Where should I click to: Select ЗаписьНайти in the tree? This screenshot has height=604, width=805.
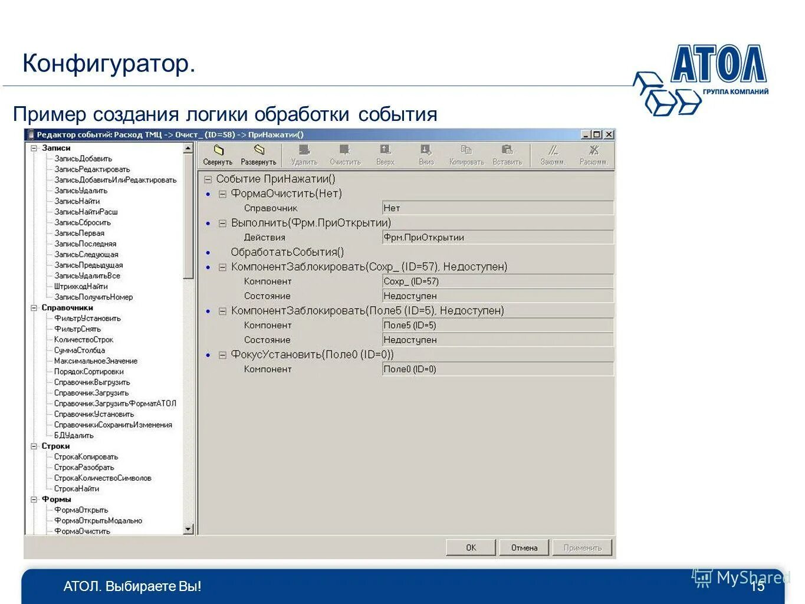(77, 201)
